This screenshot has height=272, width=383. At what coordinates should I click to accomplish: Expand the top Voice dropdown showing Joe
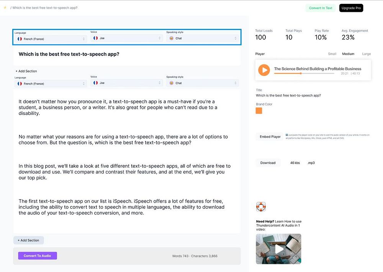pyautogui.click(x=126, y=38)
